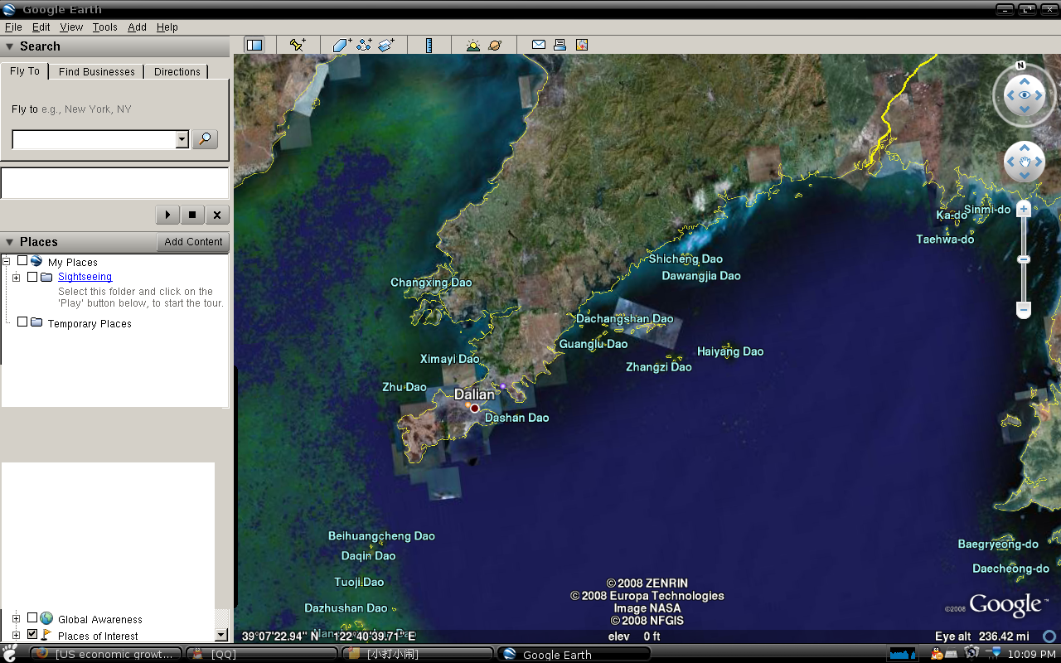Expand the Places of Interest node
Screen dimensions: 1061x663
pyautogui.click(x=16, y=635)
